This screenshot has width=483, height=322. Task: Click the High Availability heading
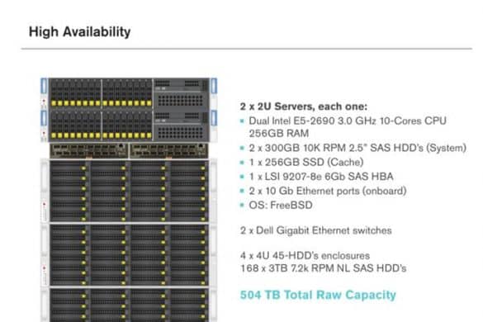[79, 31]
